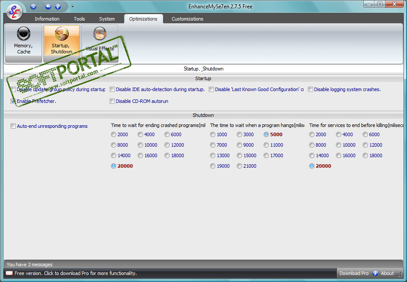Click the Download Pro button
This screenshot has height=282, width=407.
354,273
